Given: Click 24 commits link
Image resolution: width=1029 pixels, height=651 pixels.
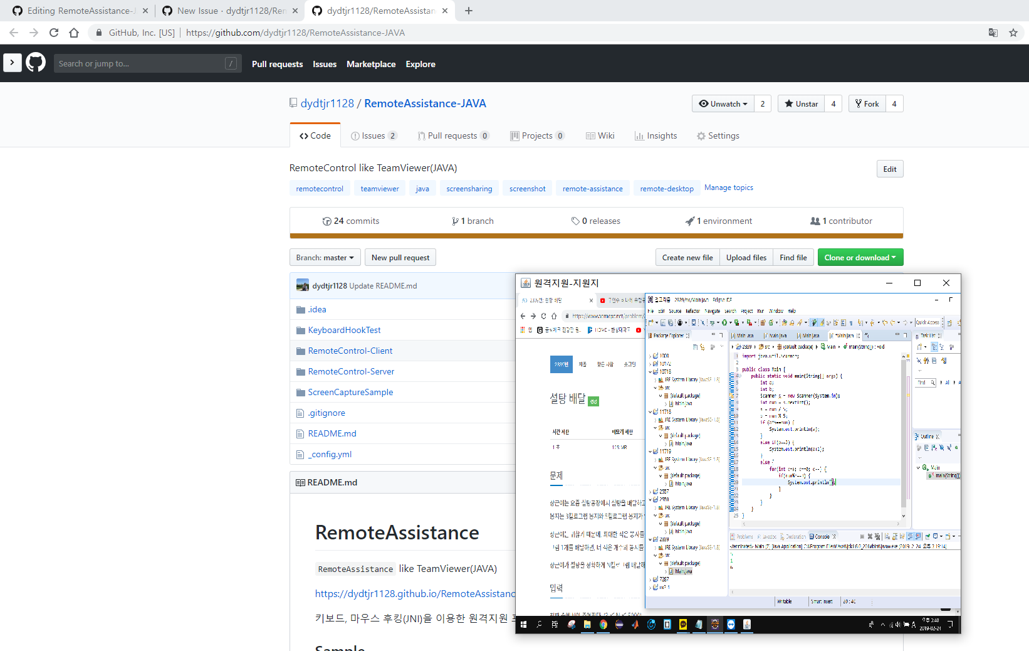Looking at the screenshot, I should [x=351, y=221].
